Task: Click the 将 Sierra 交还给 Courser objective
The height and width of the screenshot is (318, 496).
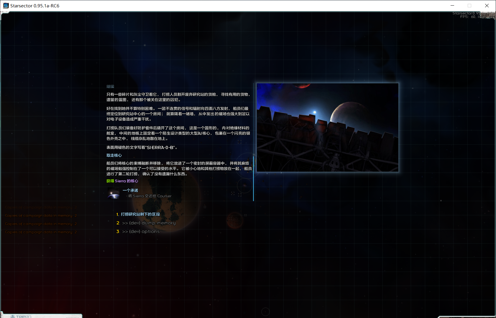Action: click(150, 196)
